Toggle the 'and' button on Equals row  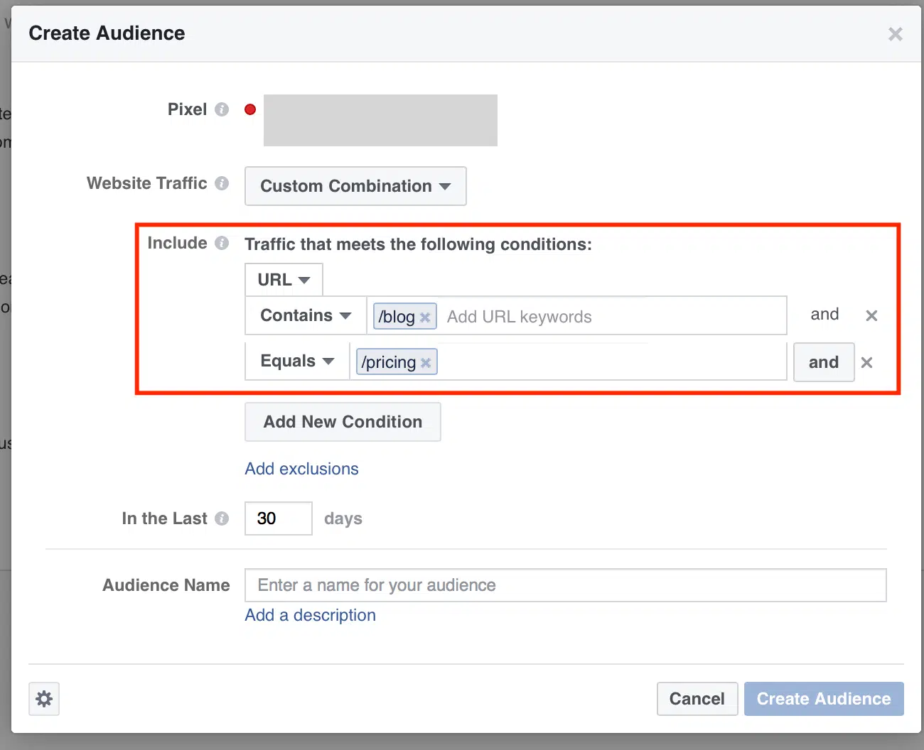823,362
